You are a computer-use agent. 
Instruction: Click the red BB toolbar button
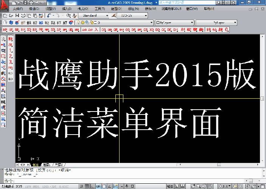(17, 29)
